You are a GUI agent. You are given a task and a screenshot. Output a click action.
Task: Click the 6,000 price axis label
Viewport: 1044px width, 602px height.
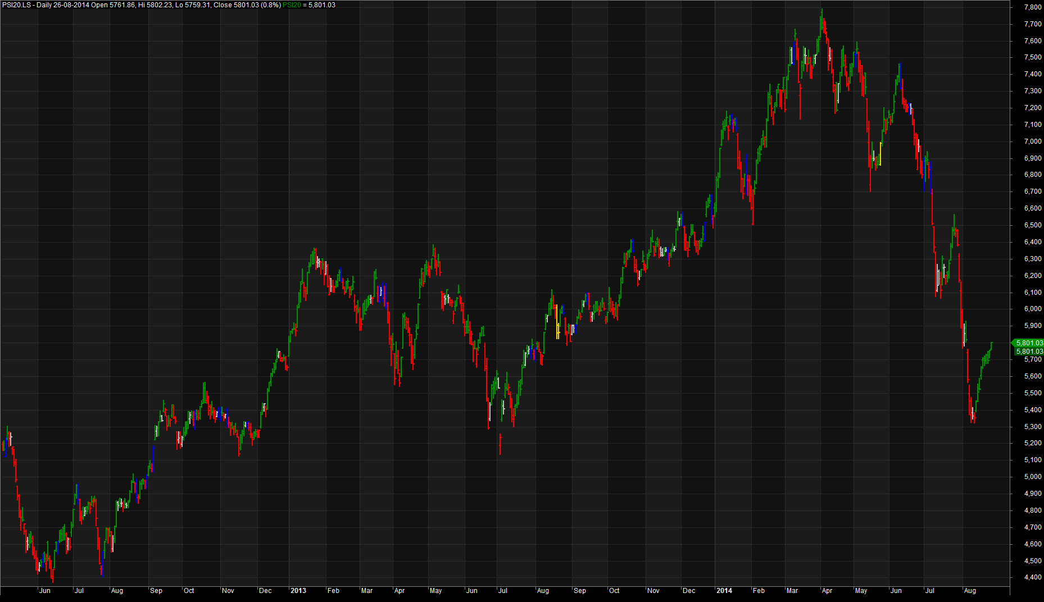point(1033,309)
